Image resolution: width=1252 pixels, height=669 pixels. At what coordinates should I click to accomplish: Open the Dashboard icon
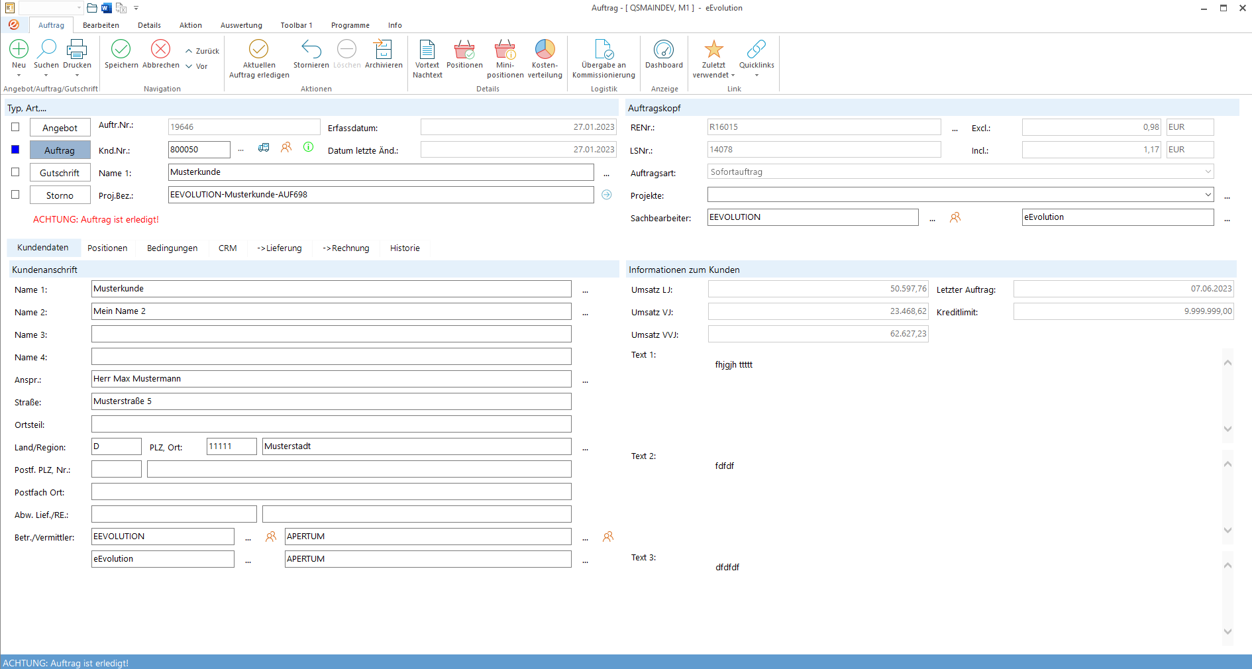point(664,49)
